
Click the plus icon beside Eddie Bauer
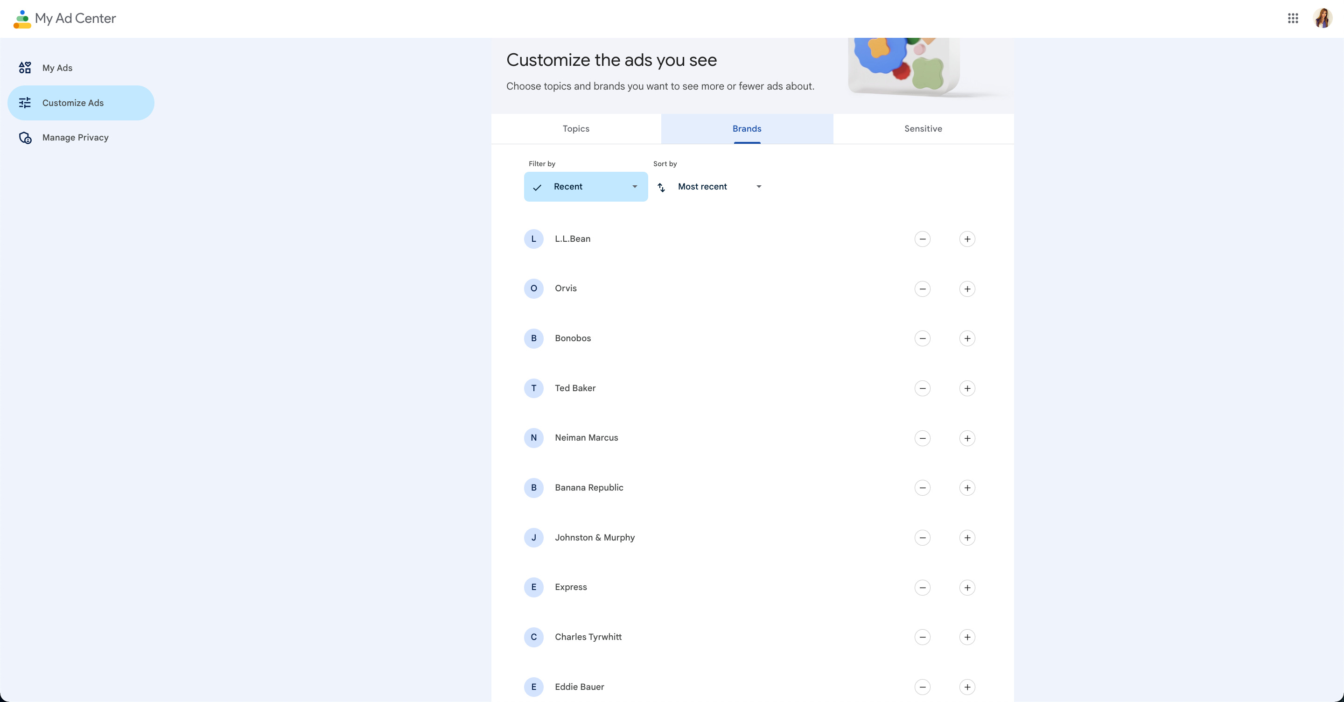(x=967, y=688)
